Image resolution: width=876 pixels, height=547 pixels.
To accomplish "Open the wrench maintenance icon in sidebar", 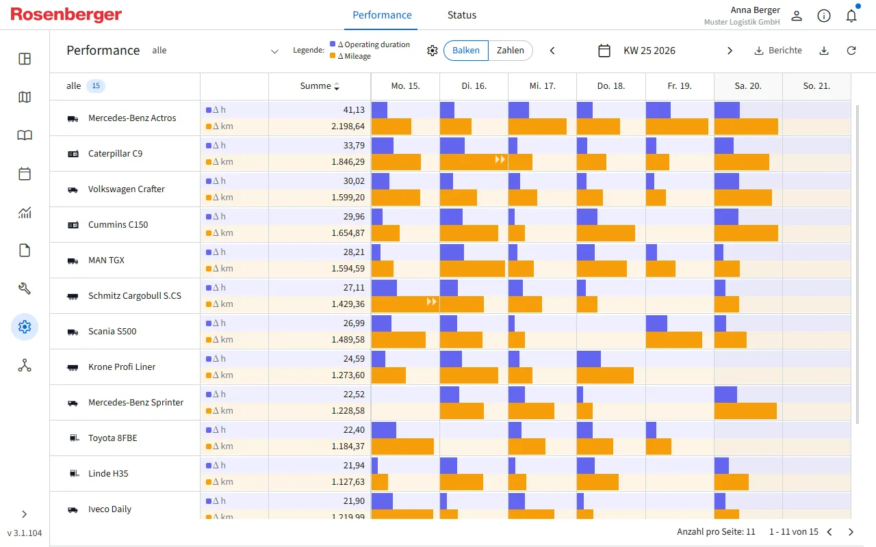I will click(x=25, y=289).
